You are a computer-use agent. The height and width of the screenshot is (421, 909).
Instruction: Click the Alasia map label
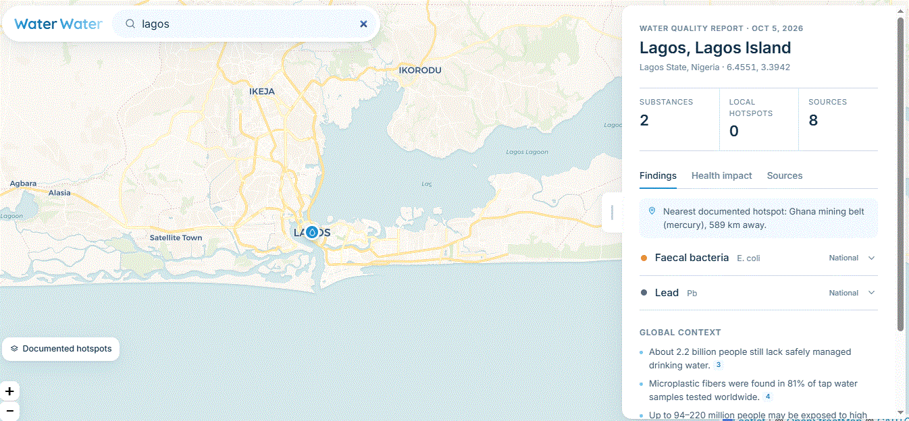point(59,193)
